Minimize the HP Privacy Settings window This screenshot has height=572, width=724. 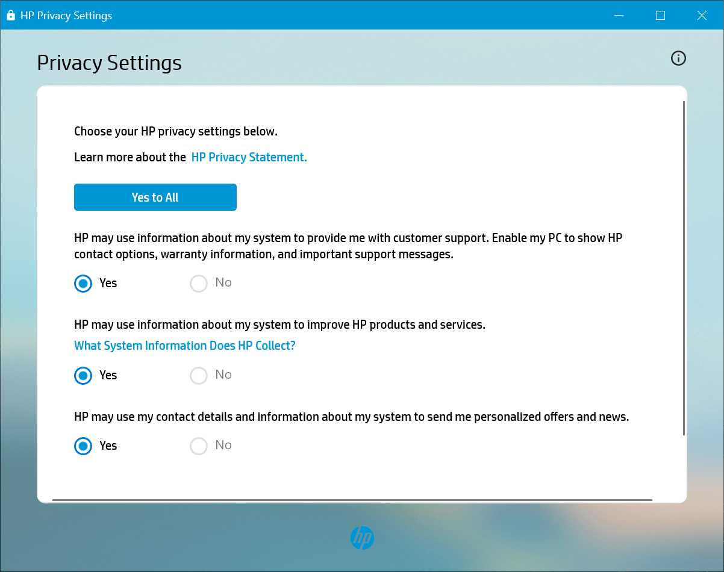619,16
